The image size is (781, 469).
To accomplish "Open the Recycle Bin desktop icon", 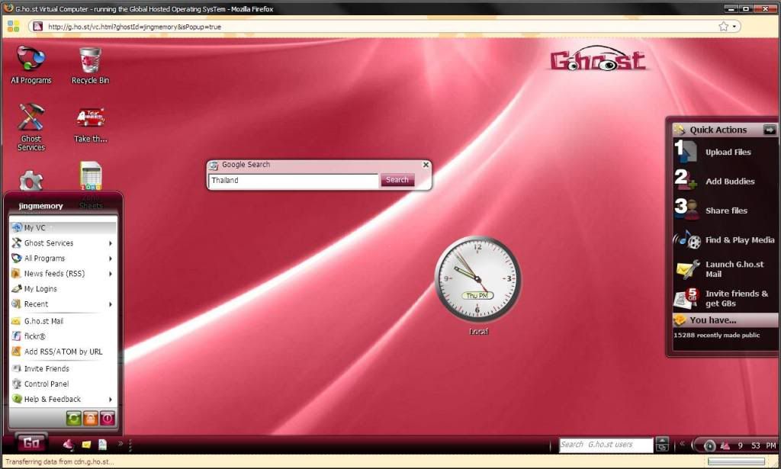I will point(90,66).
